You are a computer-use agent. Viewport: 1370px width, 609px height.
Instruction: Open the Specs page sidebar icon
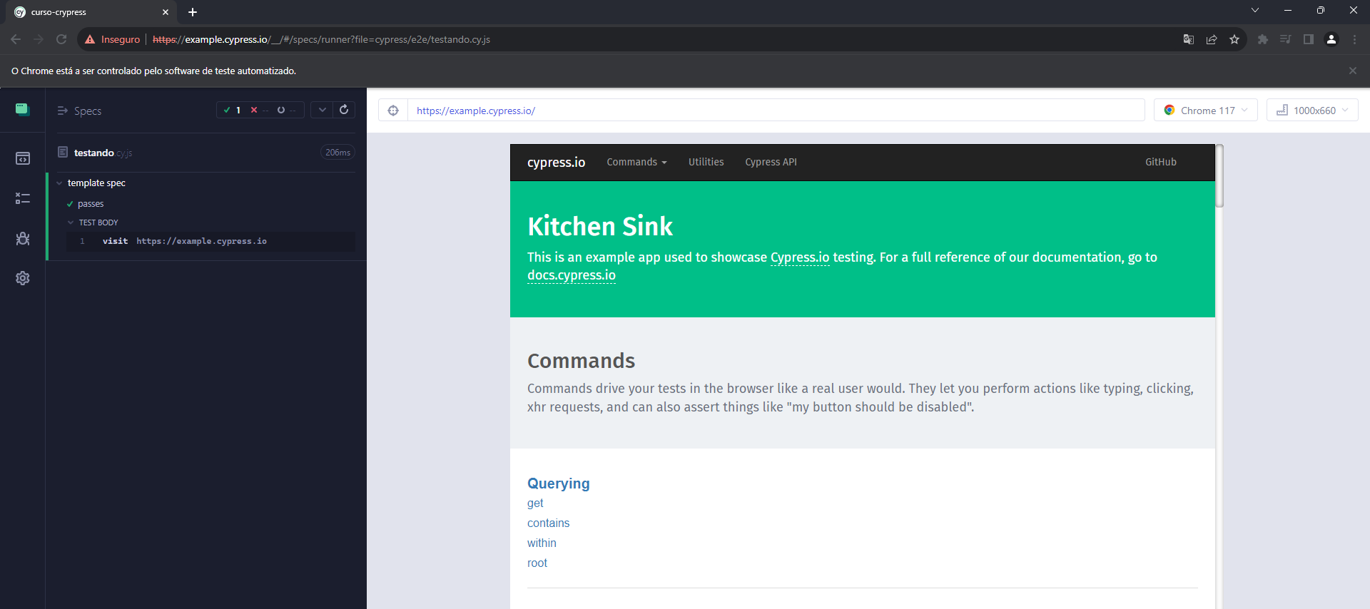pyautogui.click(x=23, y=158)
